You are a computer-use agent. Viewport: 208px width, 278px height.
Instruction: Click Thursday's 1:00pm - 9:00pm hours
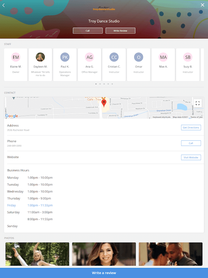pos(39,198)
